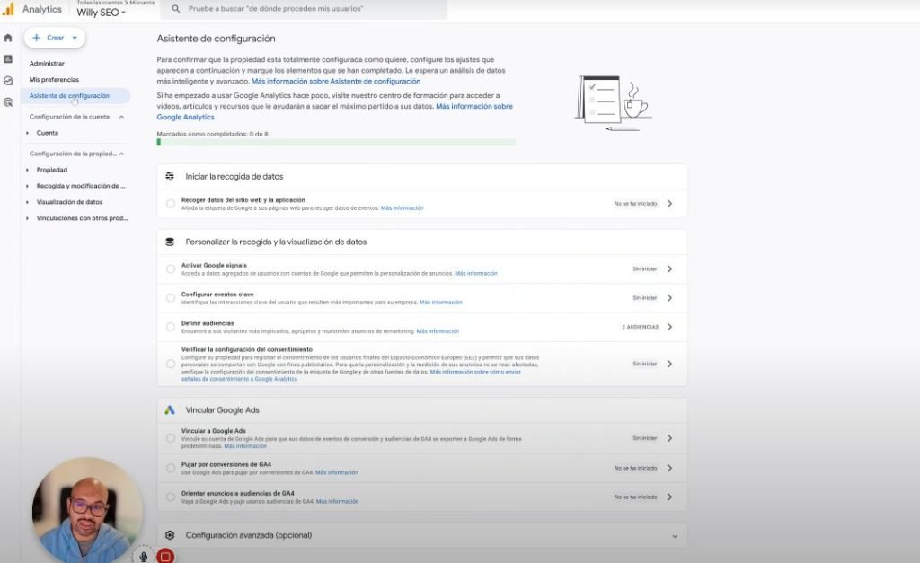Expand 'Configuración avanzada (opcional)' chevron
The height and width of the screenshot is (563, 920).
coord(675,536)
